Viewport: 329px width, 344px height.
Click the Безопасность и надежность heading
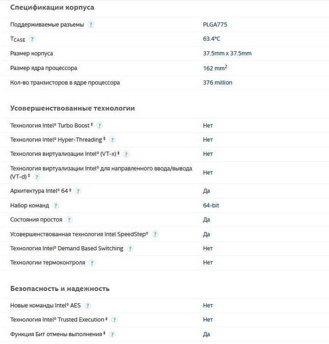click(59, 288)
